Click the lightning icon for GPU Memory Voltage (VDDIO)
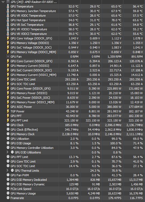This screenshot has height=202, width=145. click(x=8, y=43)
